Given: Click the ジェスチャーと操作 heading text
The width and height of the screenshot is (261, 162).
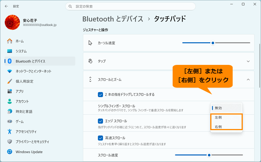Looking at the screenshot, I should click(x=95, y=30).
